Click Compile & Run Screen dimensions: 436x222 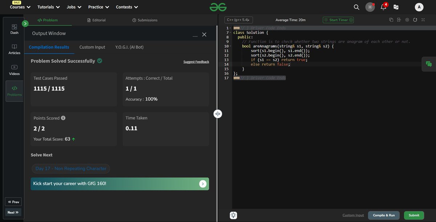pyautogui.click(x=384, y=215)
